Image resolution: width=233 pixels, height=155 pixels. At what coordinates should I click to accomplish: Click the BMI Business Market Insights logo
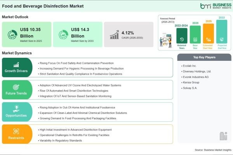click(216, 6)
